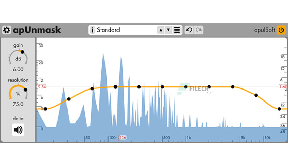Select the curve node above 1k
Image resolution: width=288 pixels, height=166 pixels.
186,87
